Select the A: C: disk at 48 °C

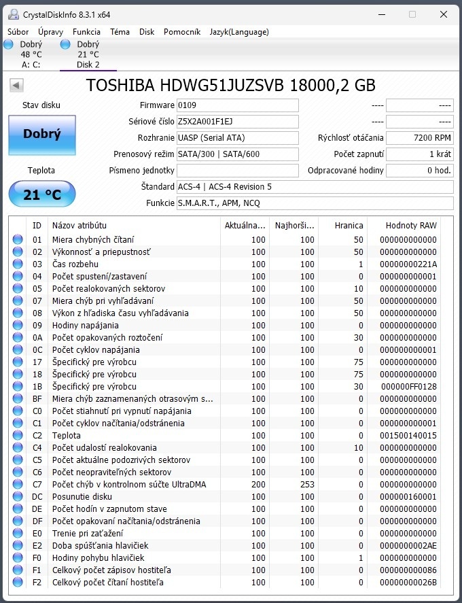31,54
